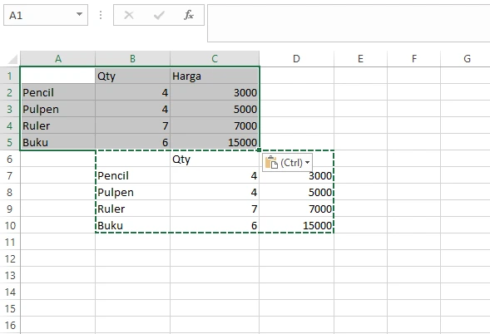
Task: Click the Cancel X icon in formula bar
Action: point(129,15)
